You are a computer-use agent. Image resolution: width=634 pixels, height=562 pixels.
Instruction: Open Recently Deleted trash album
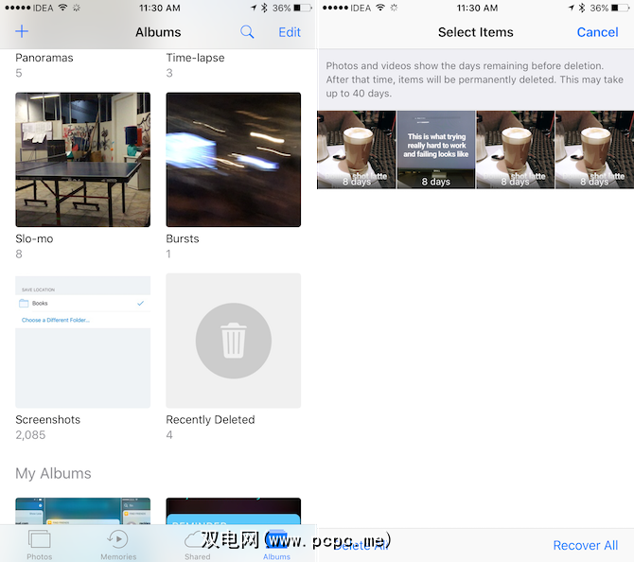click(234, 341)
